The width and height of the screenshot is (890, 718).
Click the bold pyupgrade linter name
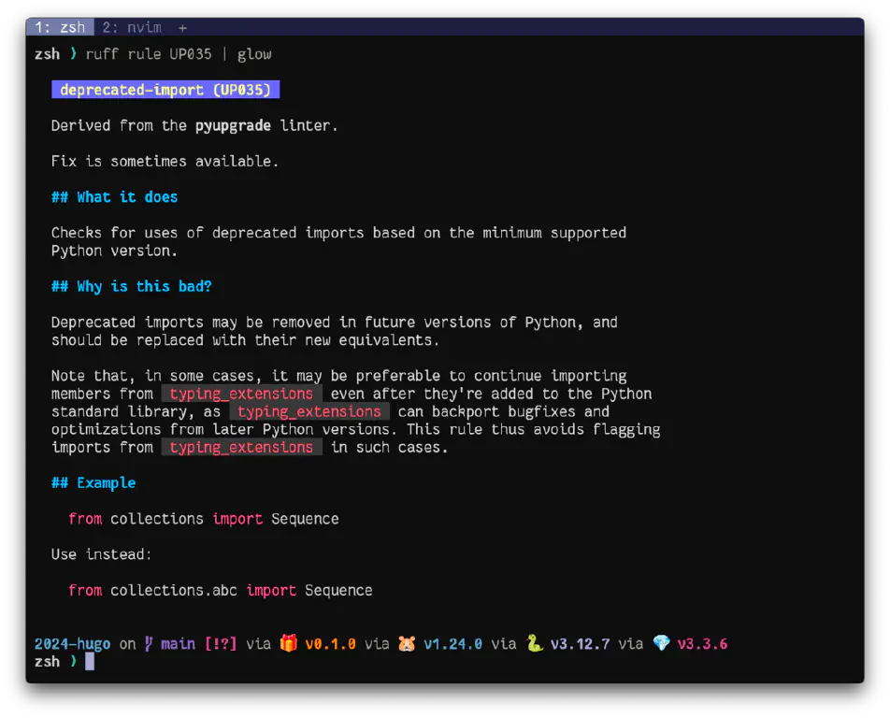tap(233, 125)
